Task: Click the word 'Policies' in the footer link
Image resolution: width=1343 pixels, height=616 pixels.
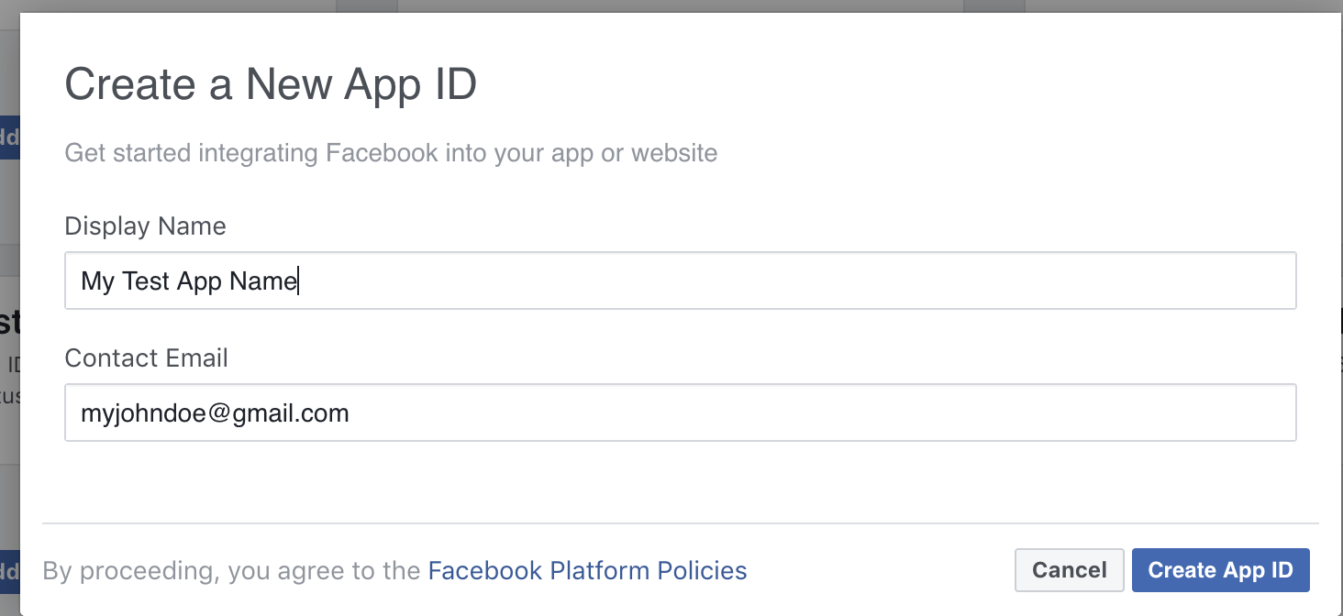Action: [x=702, y=571]
